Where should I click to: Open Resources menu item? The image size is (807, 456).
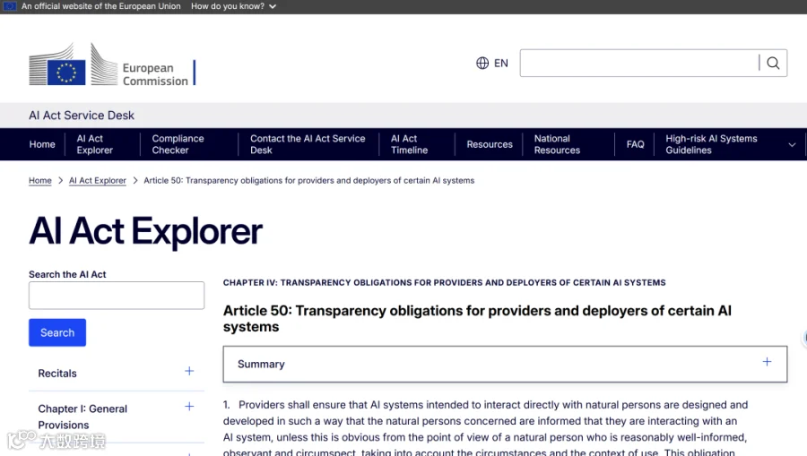pyautogui.click(x=490, y=144)
